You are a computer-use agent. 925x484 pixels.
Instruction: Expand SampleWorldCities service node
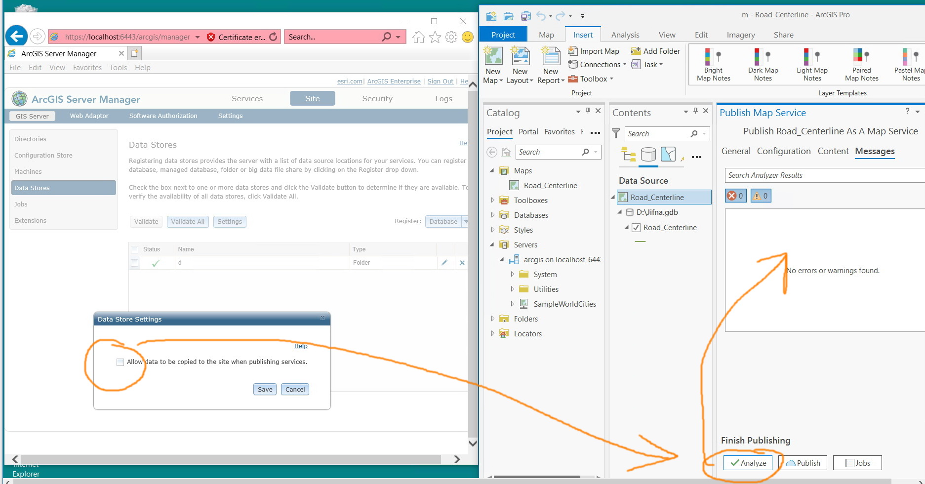(512, 304)
